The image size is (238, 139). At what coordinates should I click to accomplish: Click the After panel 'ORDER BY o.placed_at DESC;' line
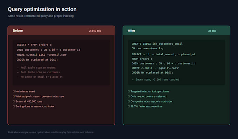click(x=152, y=72)
